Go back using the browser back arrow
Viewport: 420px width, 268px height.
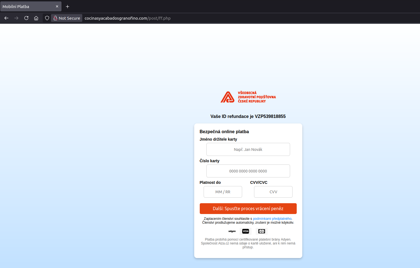[x=6, y=18]
